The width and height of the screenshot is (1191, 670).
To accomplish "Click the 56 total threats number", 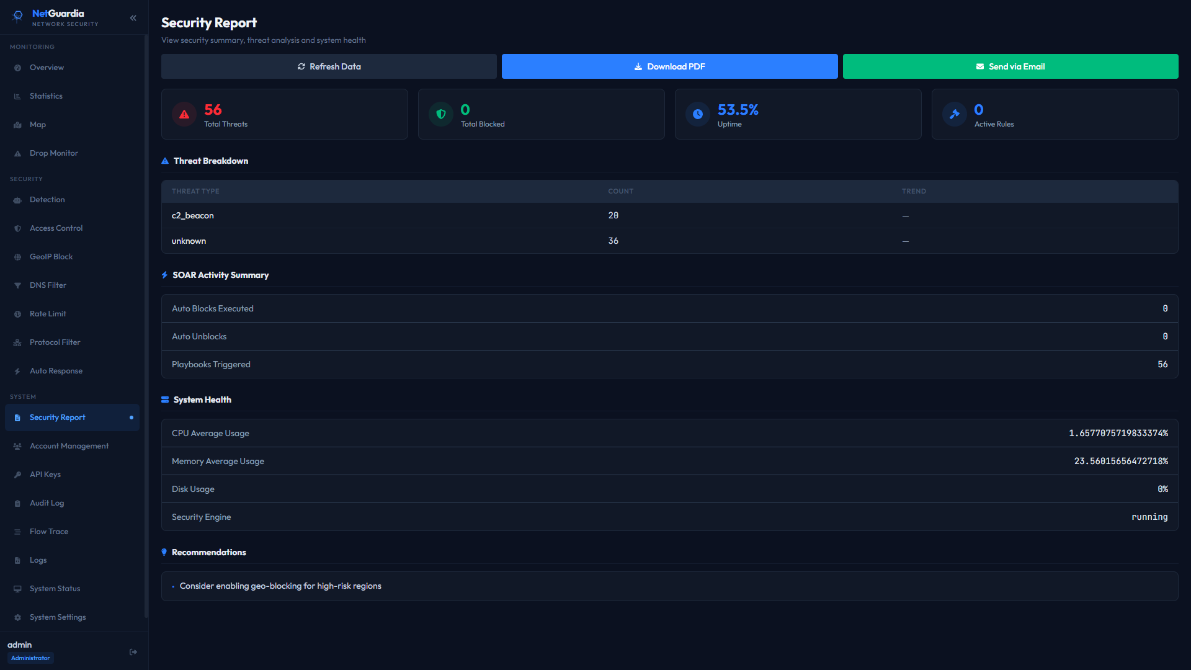I will (213, 110).
